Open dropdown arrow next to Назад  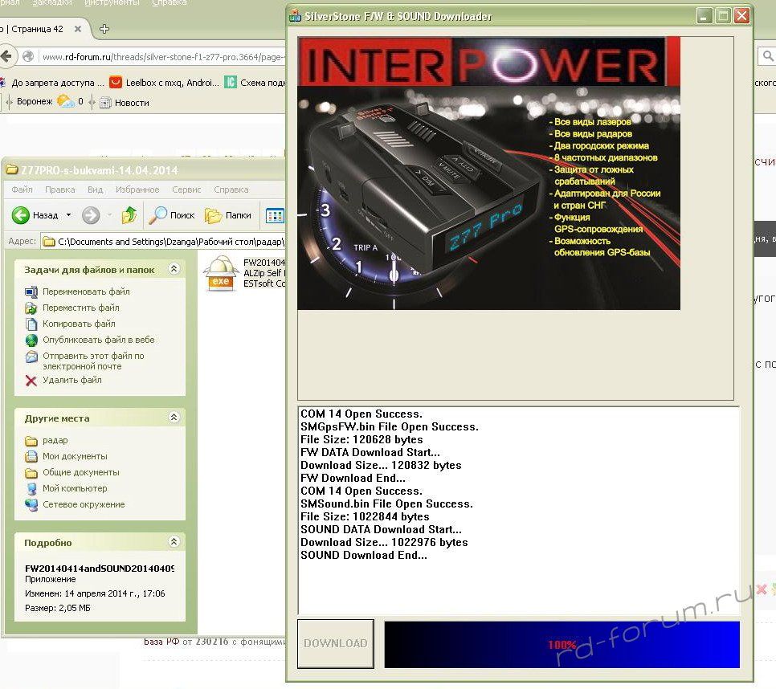(68, 215)
